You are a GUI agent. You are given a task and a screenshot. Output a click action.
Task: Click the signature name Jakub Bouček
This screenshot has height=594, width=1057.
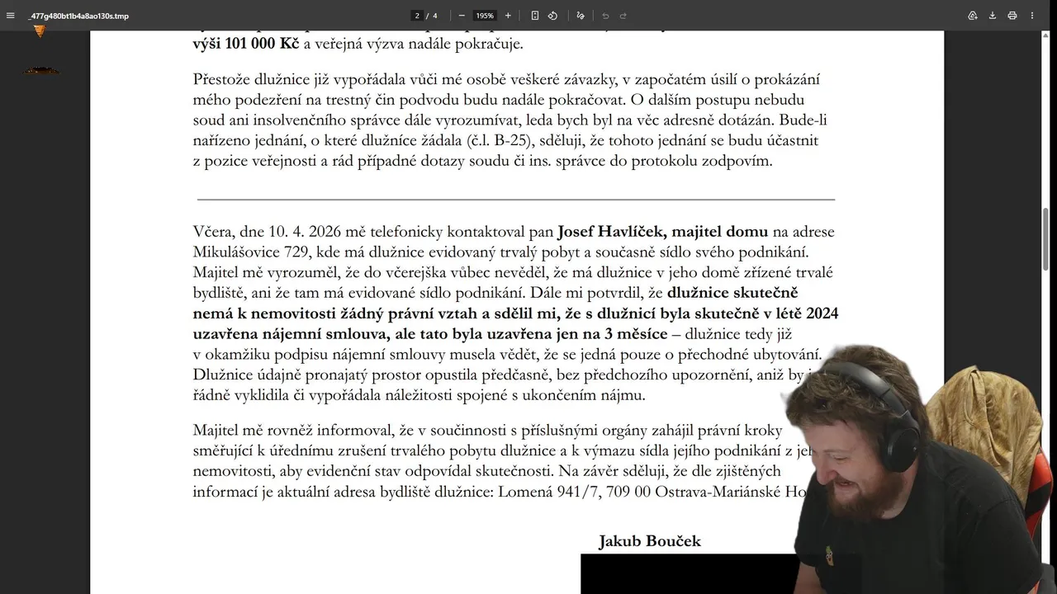650,541
